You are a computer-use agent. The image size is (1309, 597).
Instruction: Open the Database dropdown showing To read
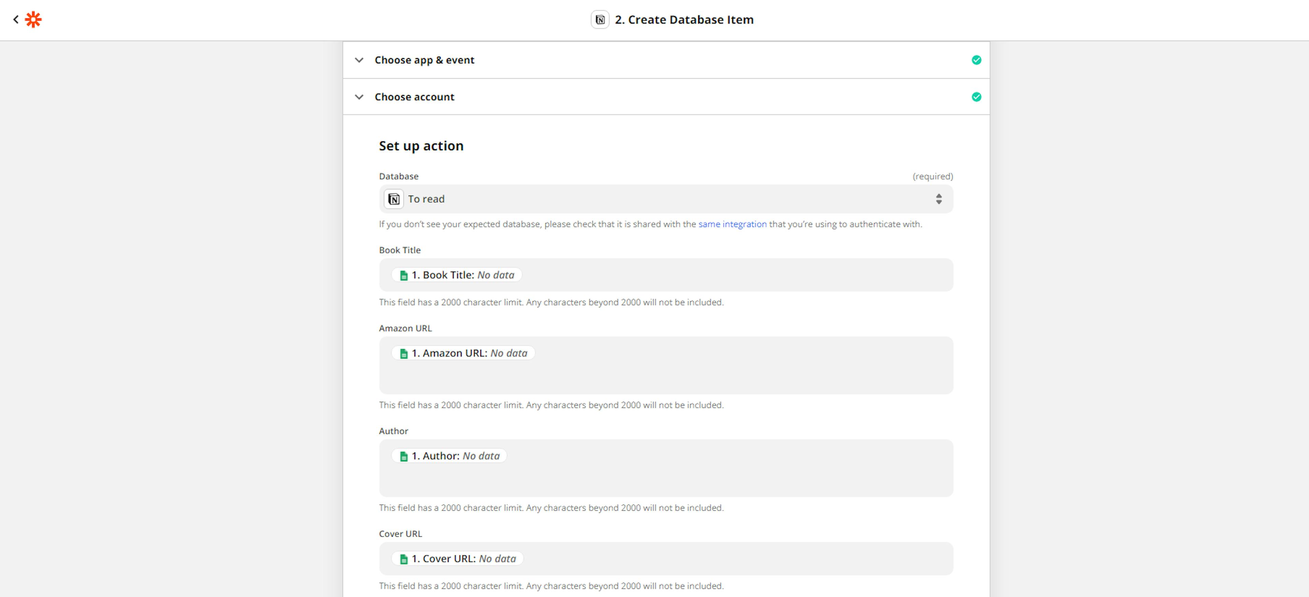point(666,199)
